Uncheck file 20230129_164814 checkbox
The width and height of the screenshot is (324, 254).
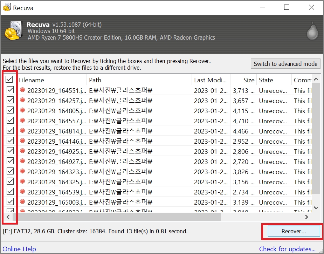(10, 131)
